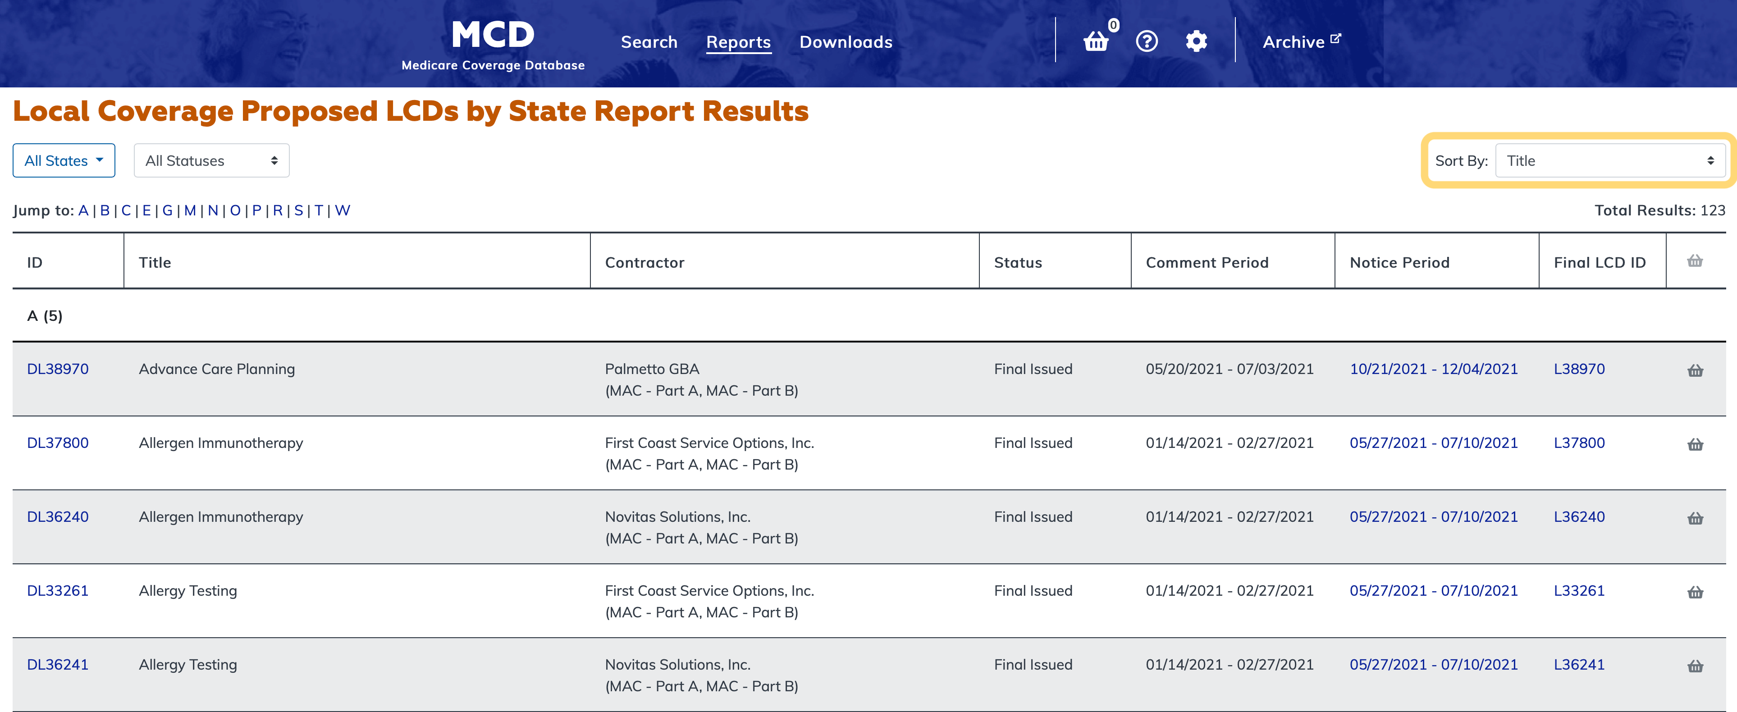Select the Reports navigation item
1737x712 pixels.
pos(738,42)
